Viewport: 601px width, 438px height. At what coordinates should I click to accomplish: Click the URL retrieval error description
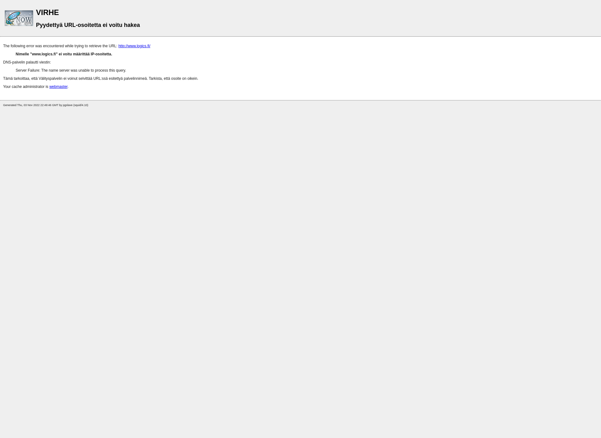[x=61, y=46]
